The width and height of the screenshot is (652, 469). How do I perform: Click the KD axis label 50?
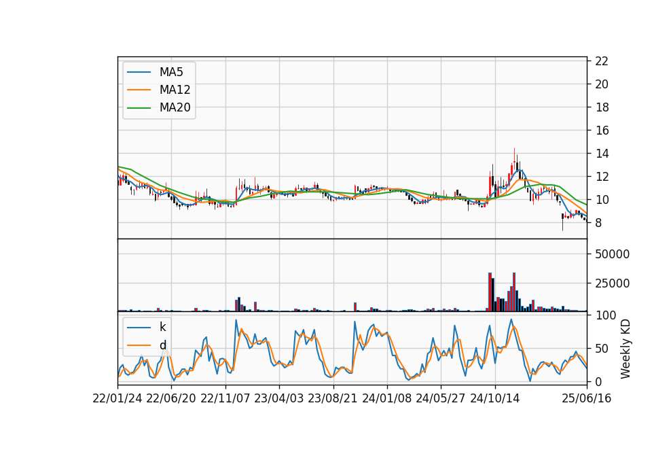point(602,349)
